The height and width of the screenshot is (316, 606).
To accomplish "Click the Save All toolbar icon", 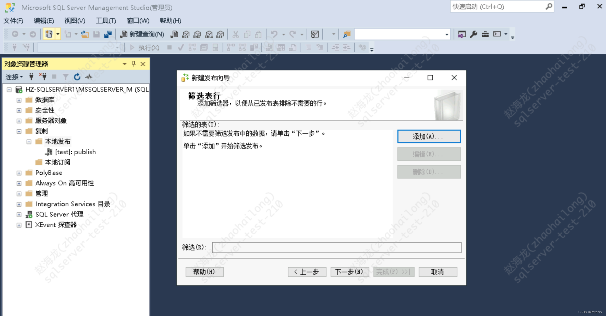I will pyautogui.click(x=108, y=34).
